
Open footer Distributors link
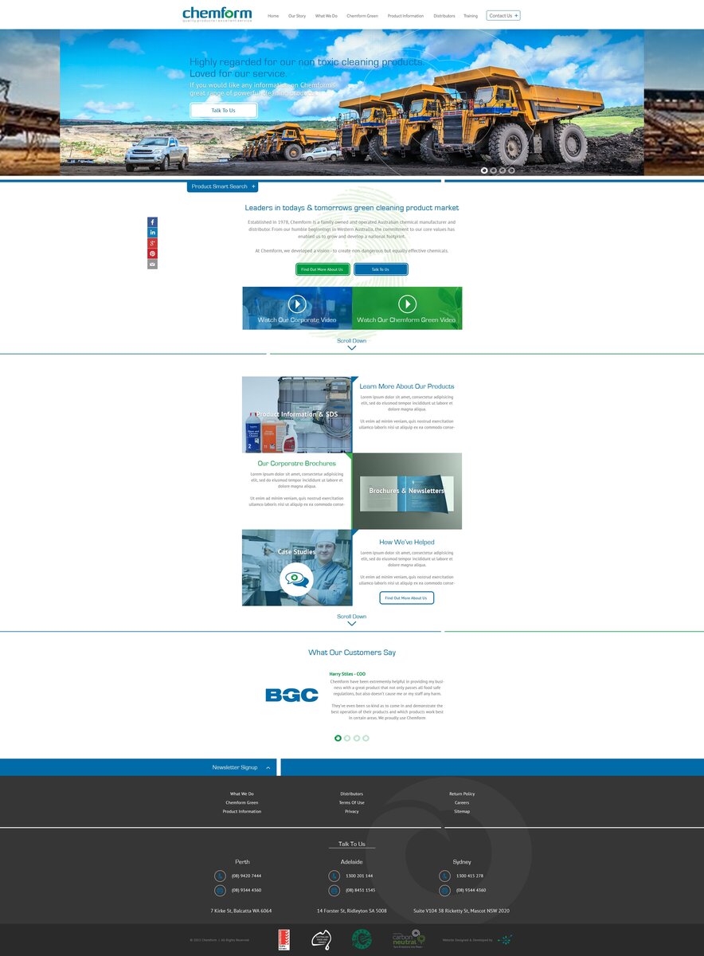point(351,793)
